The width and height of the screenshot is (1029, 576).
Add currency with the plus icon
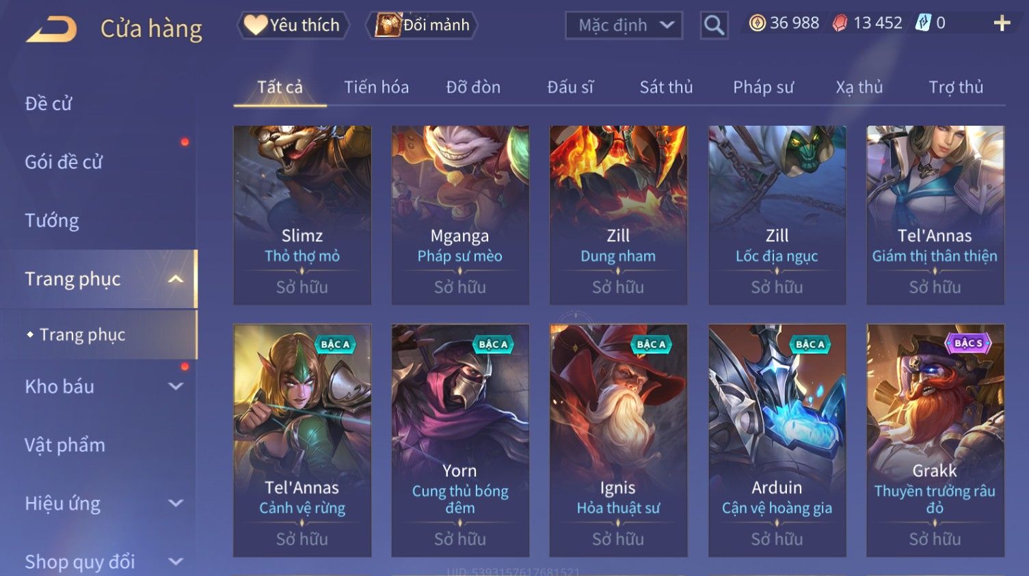tap(1002, 24)
